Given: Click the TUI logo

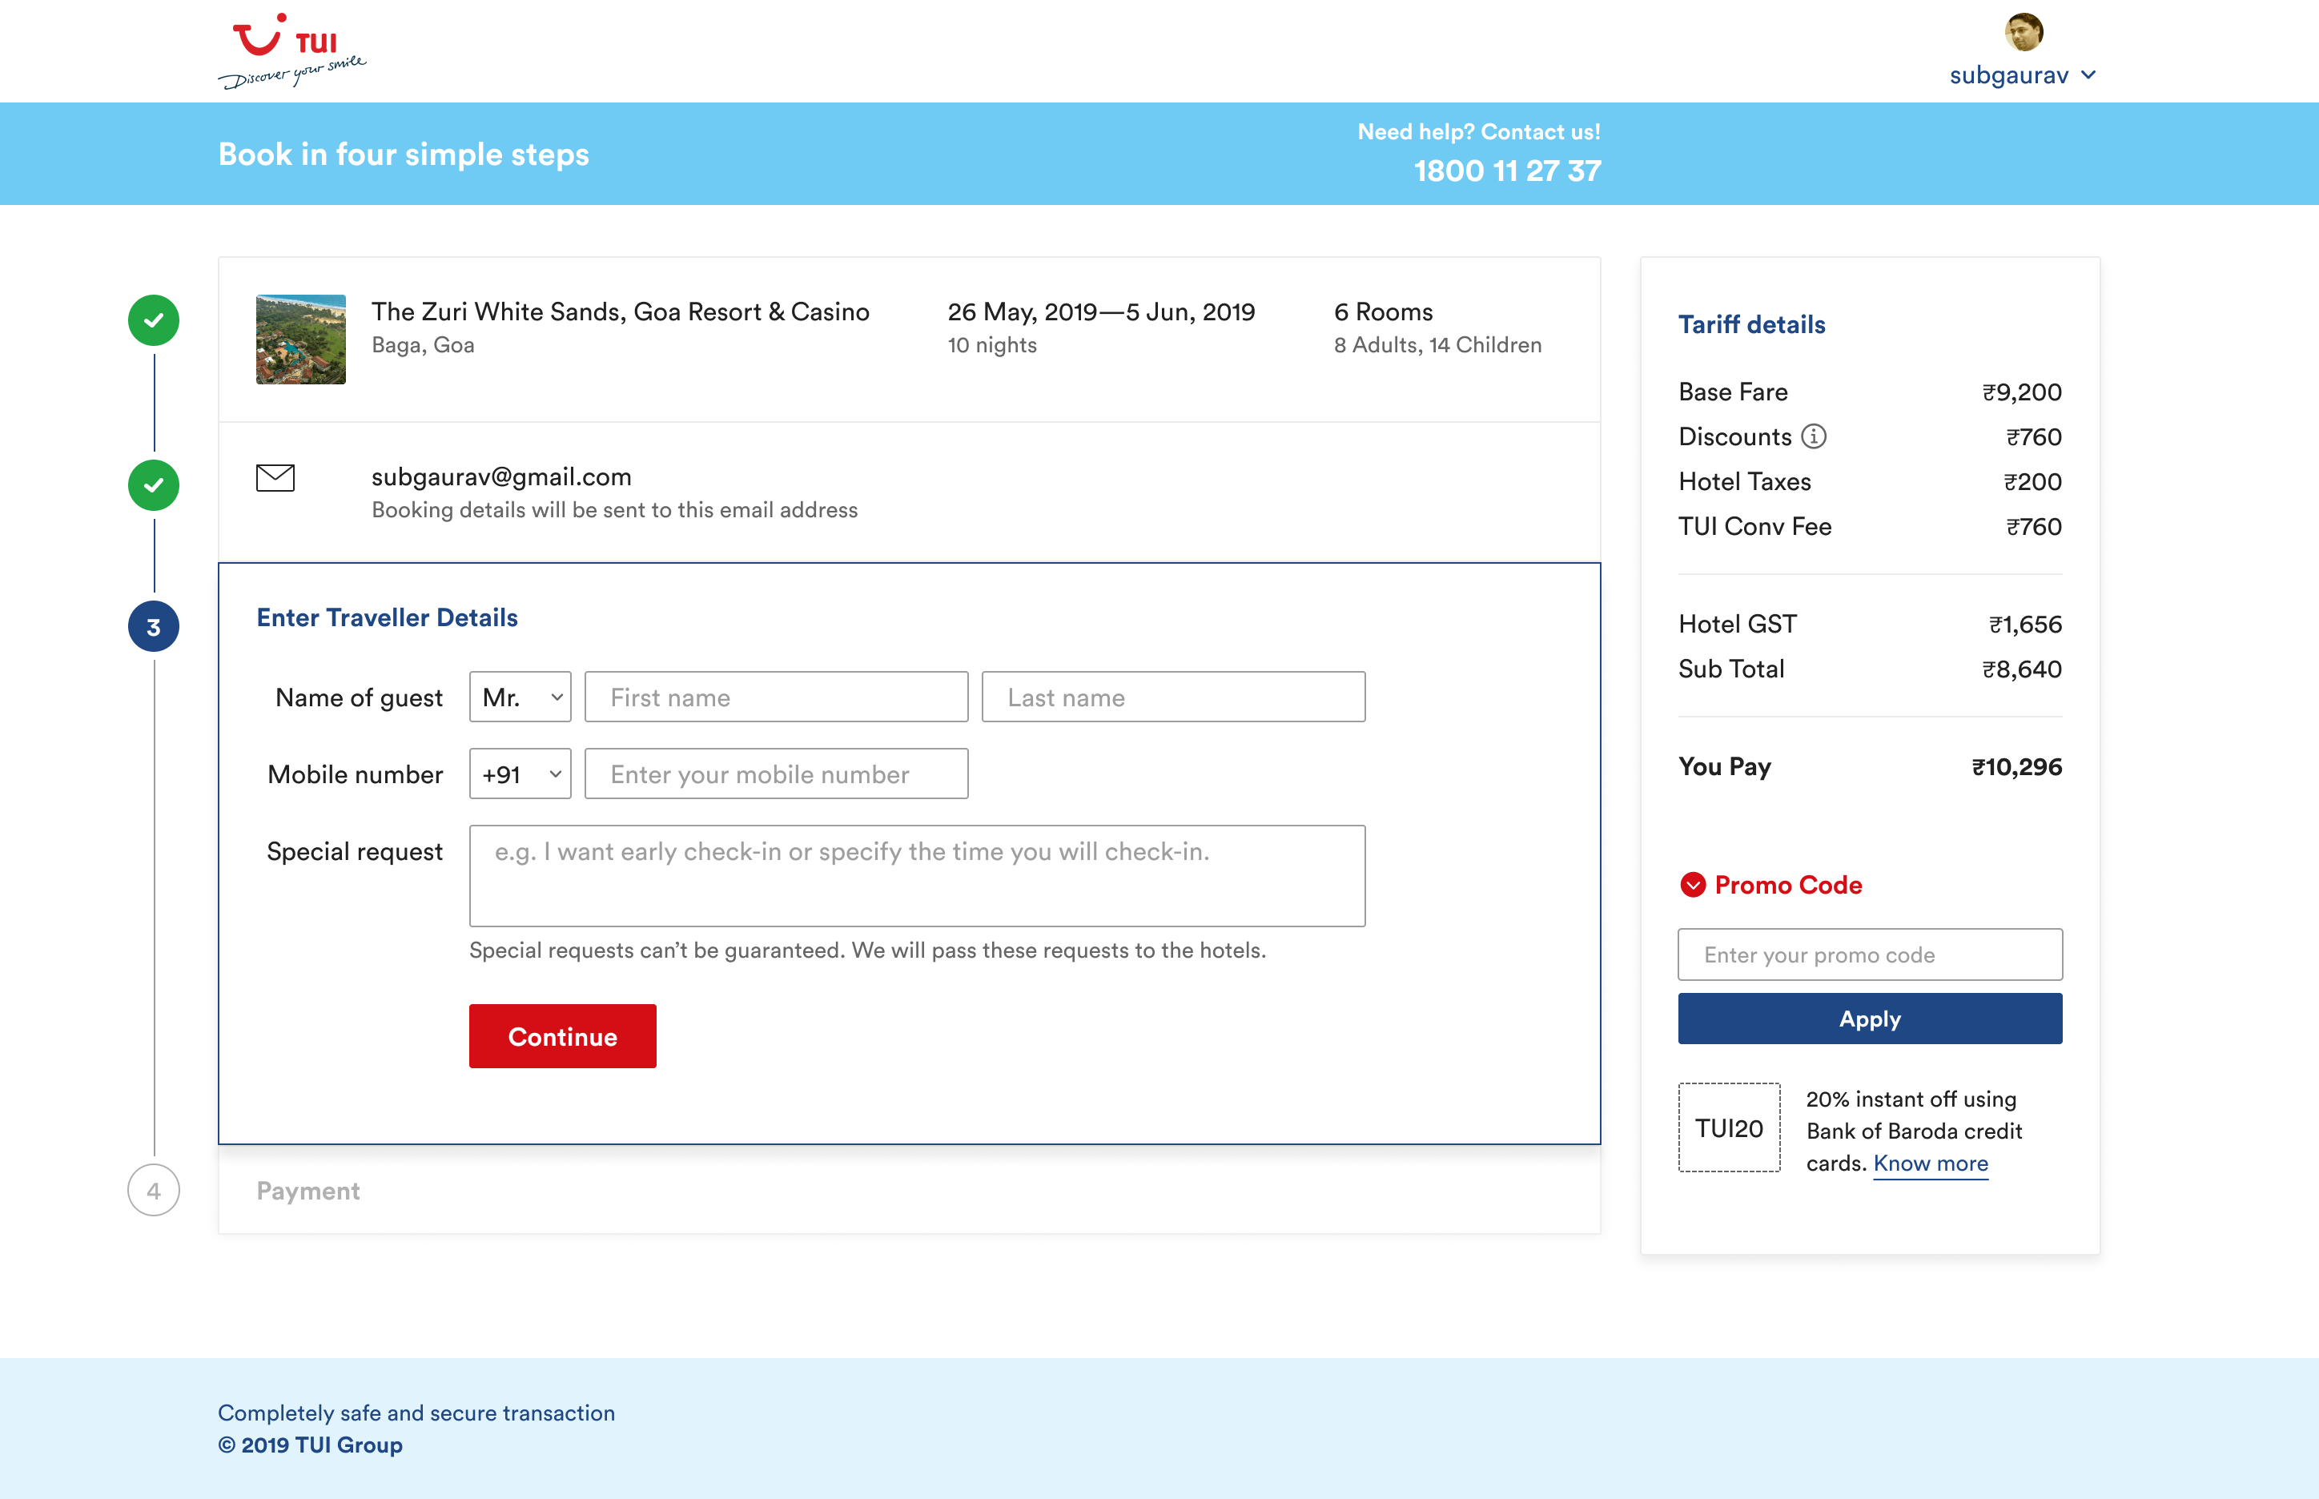Looking at the screenshot, I should pyautogui.click(x=290, y=50).
